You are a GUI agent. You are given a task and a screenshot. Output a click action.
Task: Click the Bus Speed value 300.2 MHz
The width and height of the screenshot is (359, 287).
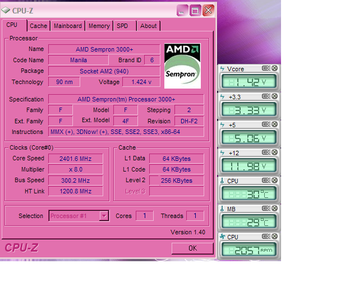tap(76, 180)
